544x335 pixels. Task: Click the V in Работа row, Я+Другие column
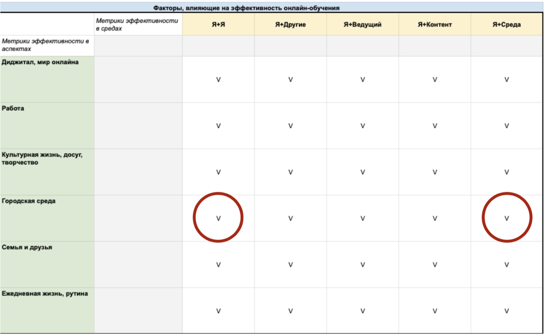point(291,126)
